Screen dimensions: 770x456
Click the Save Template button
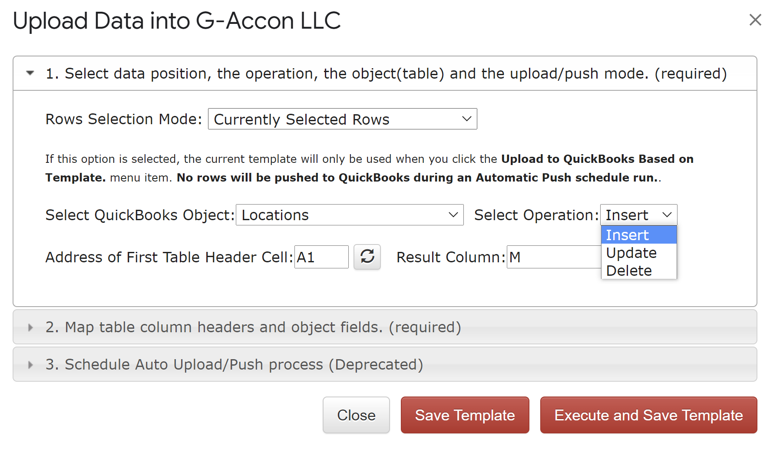(x=465, y=415)
